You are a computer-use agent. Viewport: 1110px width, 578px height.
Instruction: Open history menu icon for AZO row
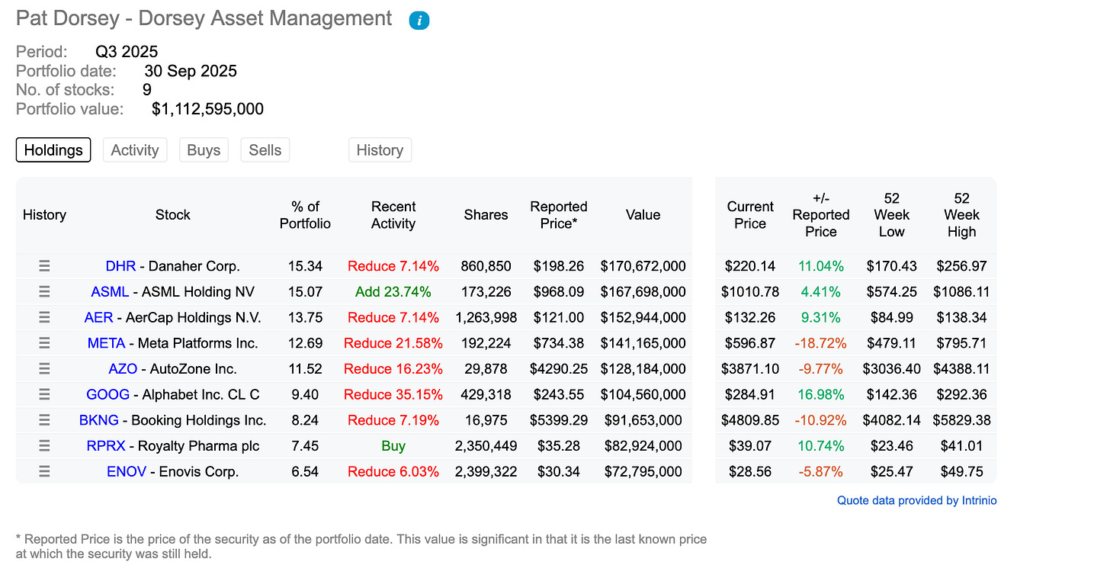point(44,369)
